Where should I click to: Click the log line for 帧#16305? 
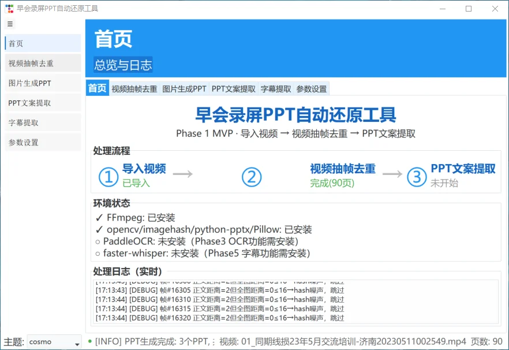coord(220,290)
